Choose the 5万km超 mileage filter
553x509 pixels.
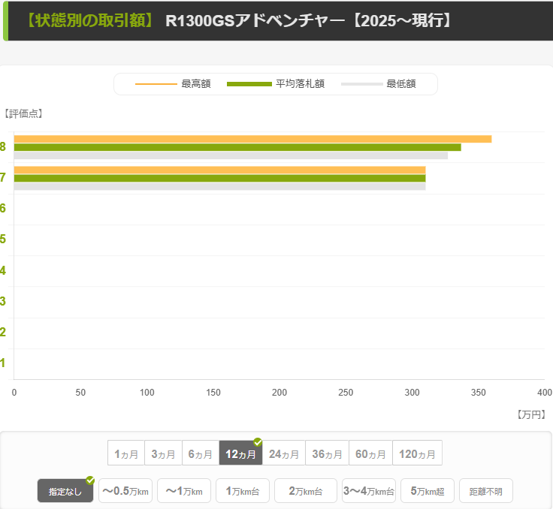point(428,491)
